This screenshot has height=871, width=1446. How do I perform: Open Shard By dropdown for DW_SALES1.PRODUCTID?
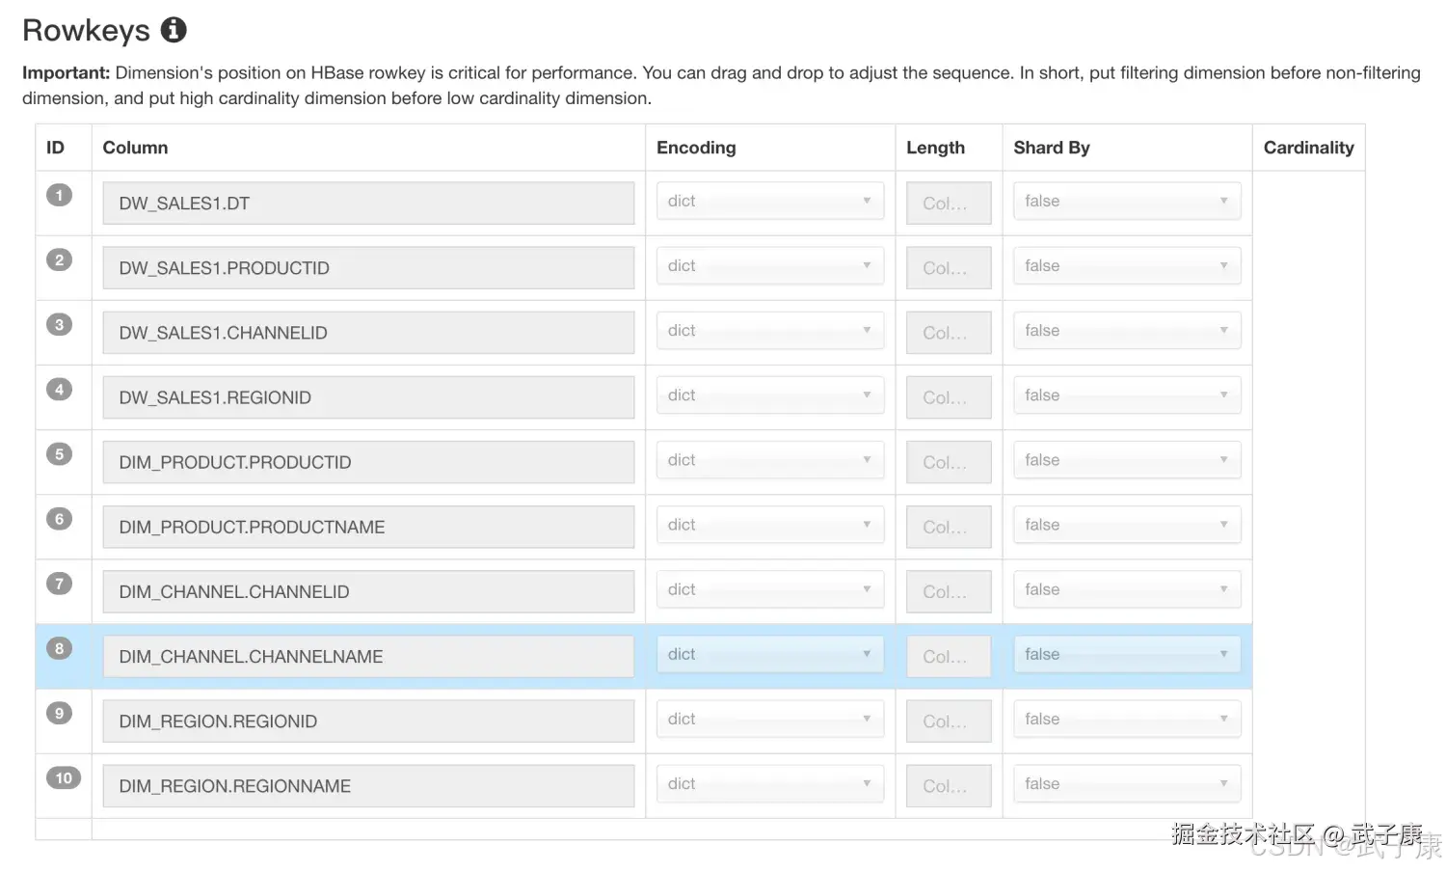[1126, 265]
